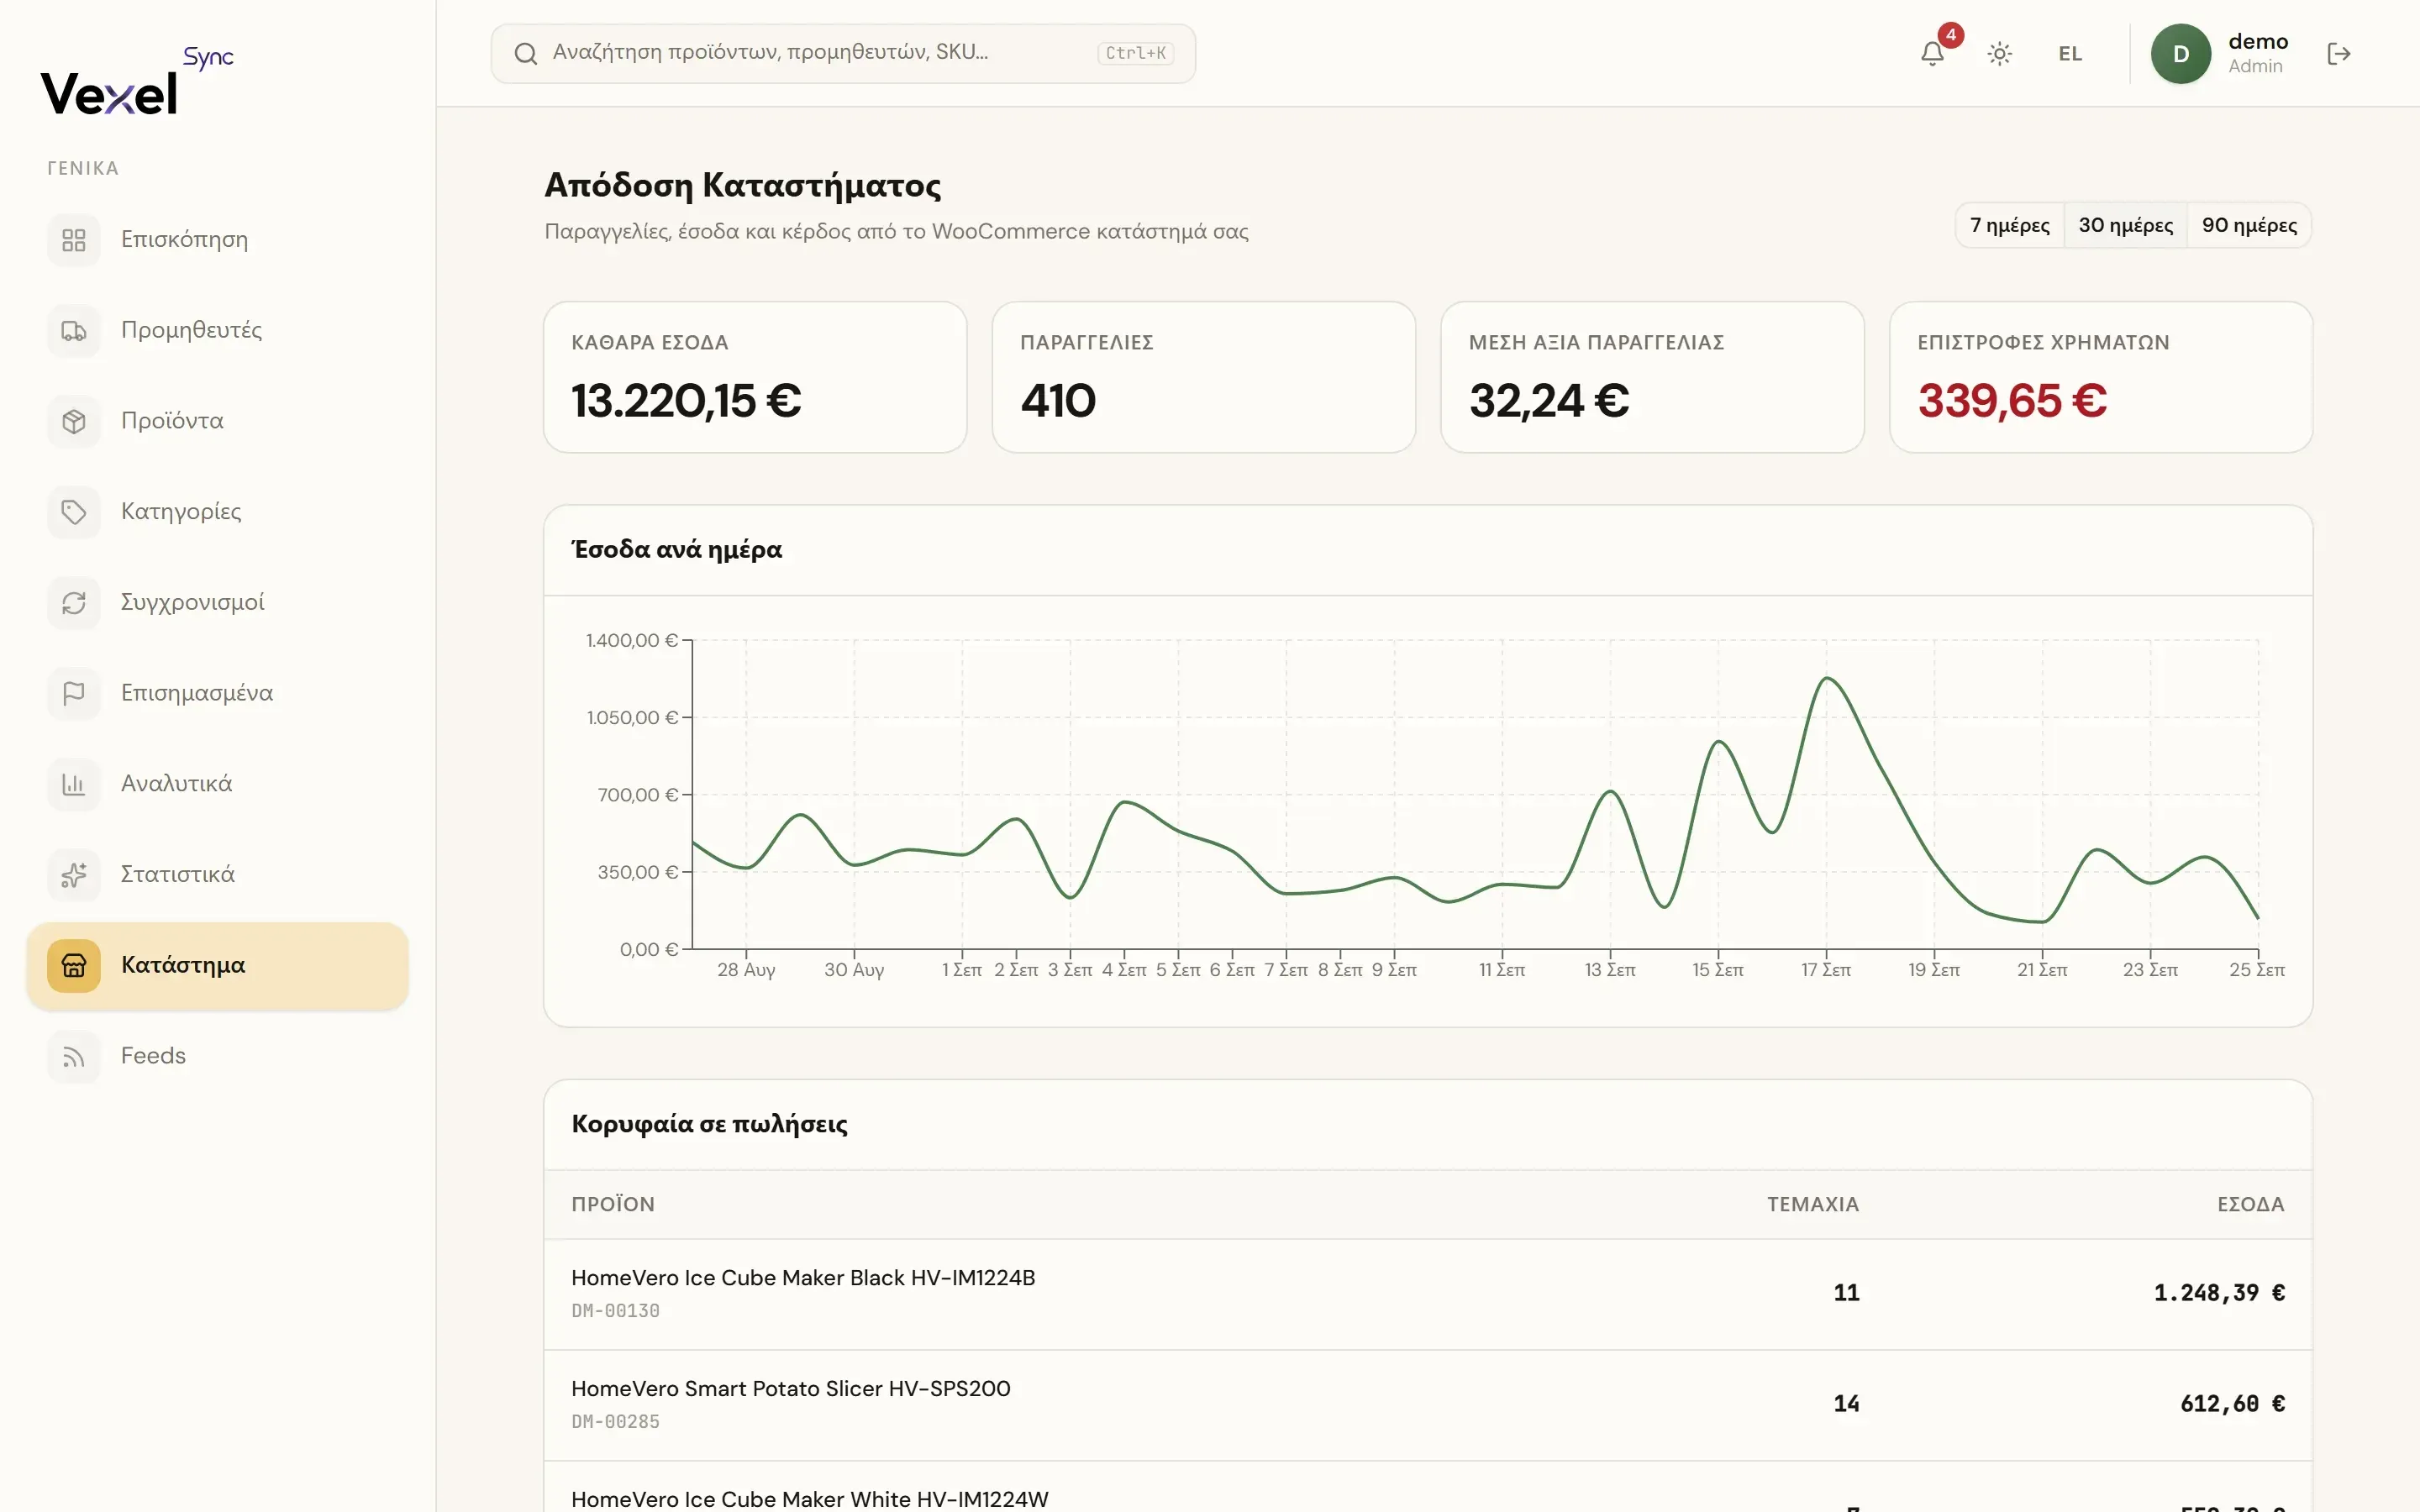Open Συγχρονισμοί refresh icon
Viewport: 2420px width, 1512px height.
coord(74,603)
